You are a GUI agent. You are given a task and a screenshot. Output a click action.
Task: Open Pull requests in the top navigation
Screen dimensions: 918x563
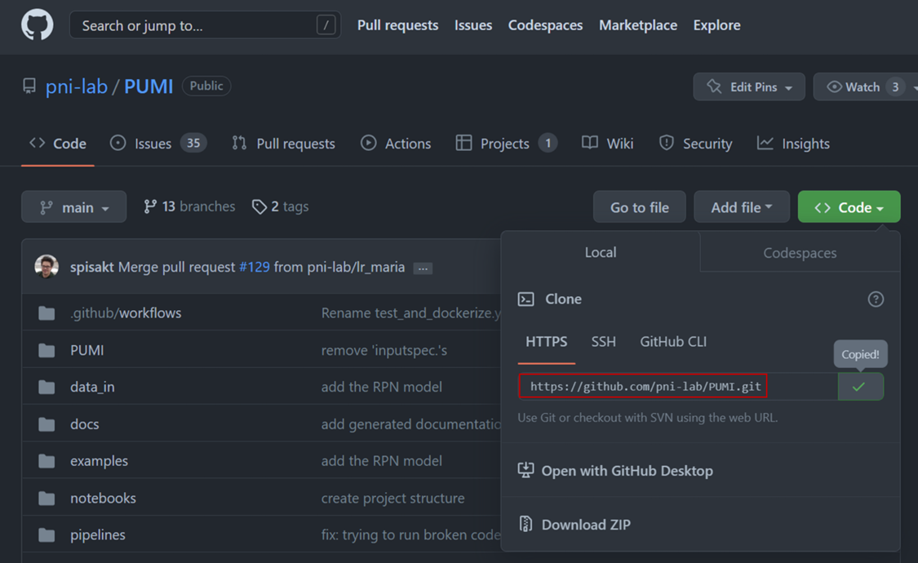(x=397, y=25)
